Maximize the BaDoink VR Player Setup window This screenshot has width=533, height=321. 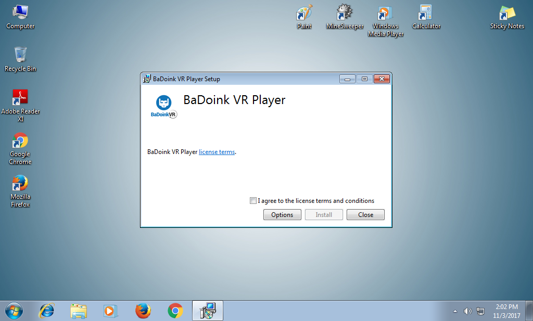coord(364,79)
